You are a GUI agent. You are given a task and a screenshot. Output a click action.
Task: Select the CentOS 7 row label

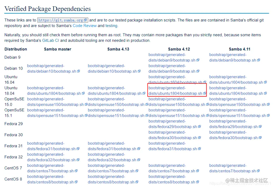[13, 168]
